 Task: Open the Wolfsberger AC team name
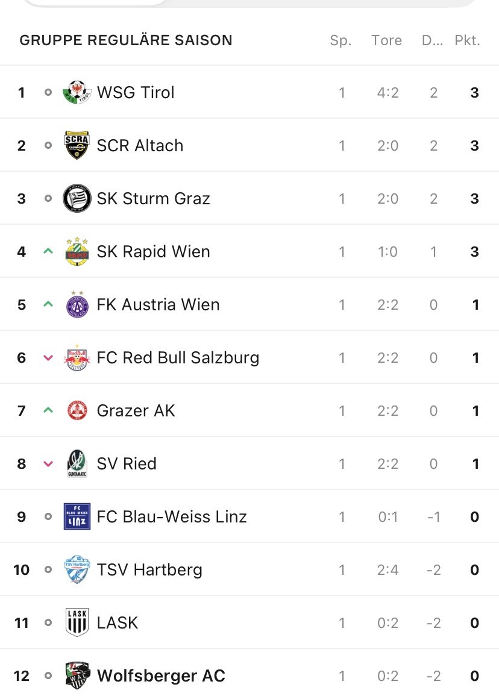tap(161, 676)
